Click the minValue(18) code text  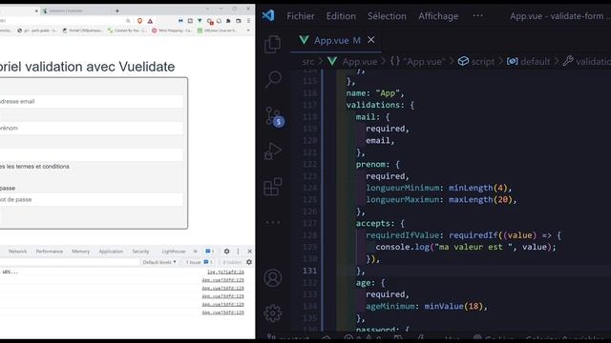(x=453, y=306)
